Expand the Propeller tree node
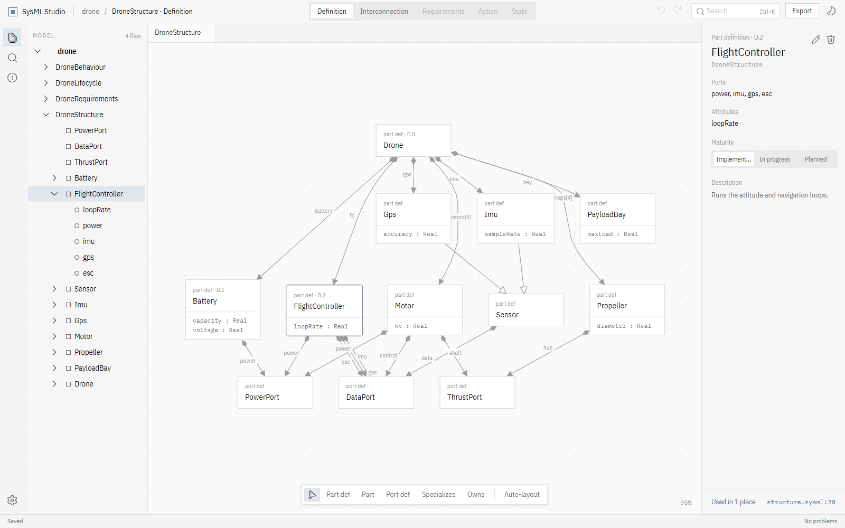845x528 pixels. [x=54, y=352]
